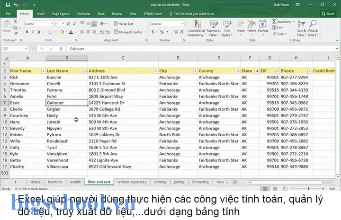
Task: Apply the red Font Color A
Action: pyautogui.click(x=71, y=32)
